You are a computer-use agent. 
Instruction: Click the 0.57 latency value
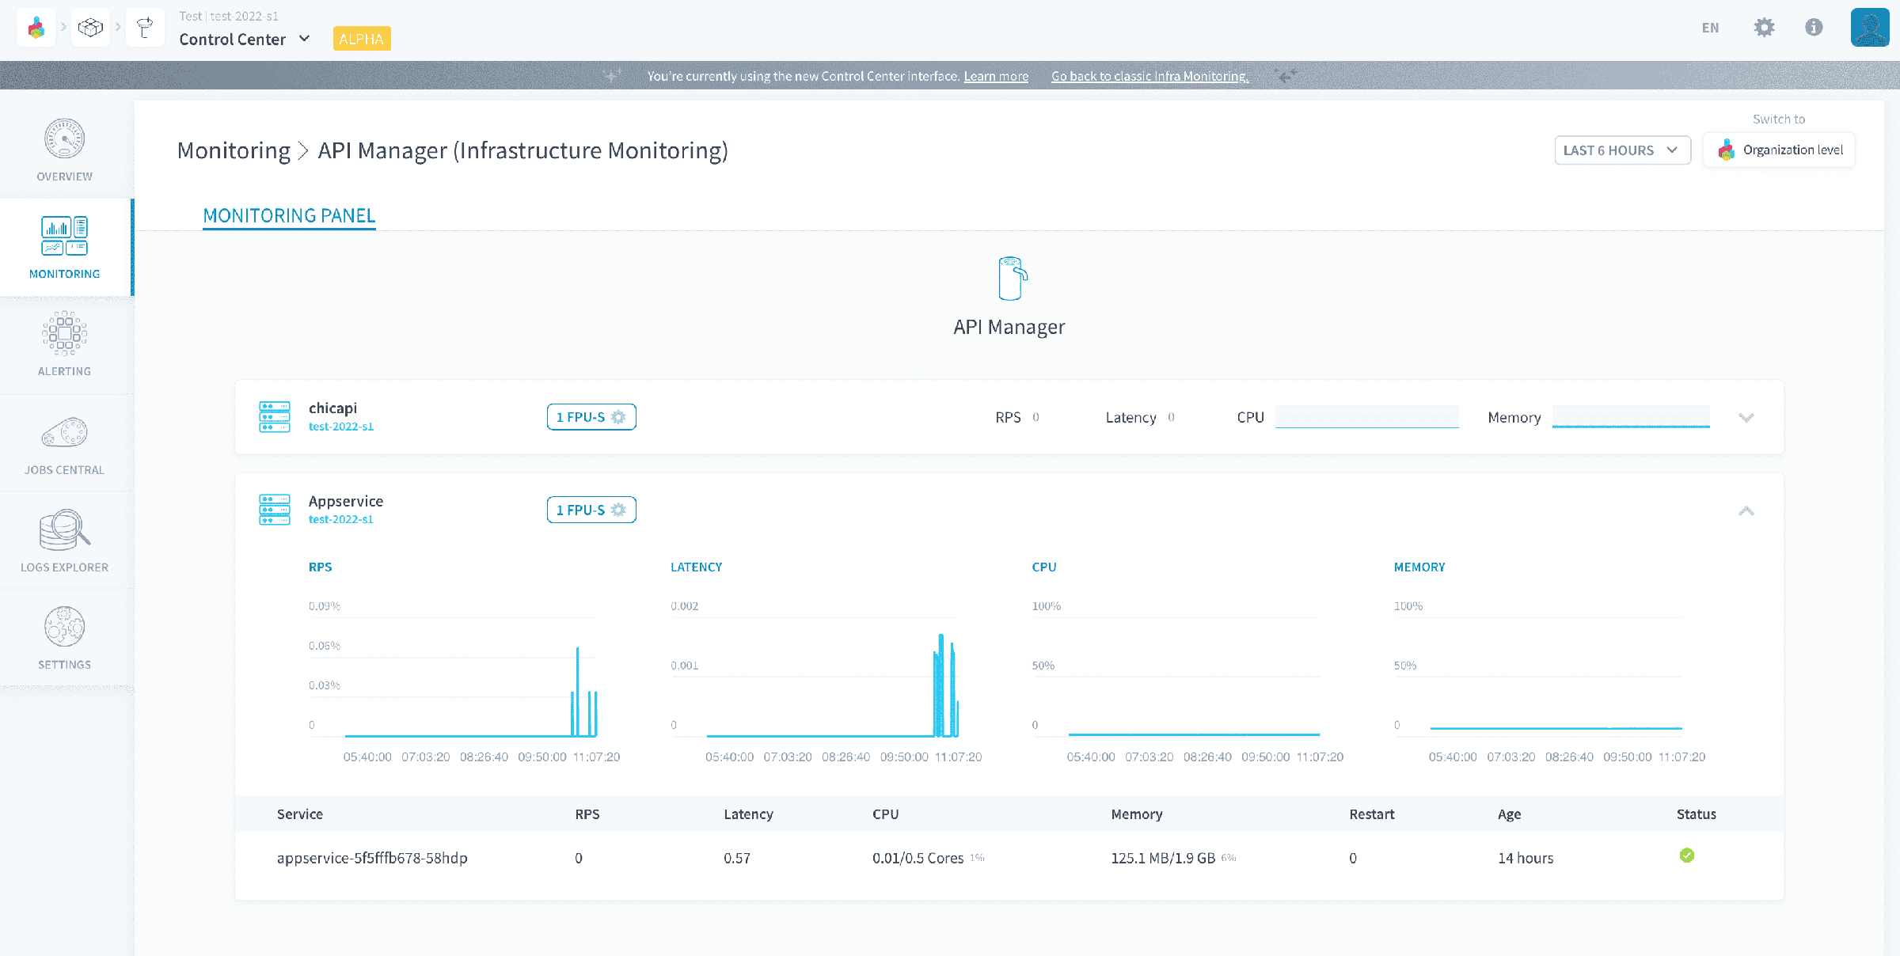point(737,858)
